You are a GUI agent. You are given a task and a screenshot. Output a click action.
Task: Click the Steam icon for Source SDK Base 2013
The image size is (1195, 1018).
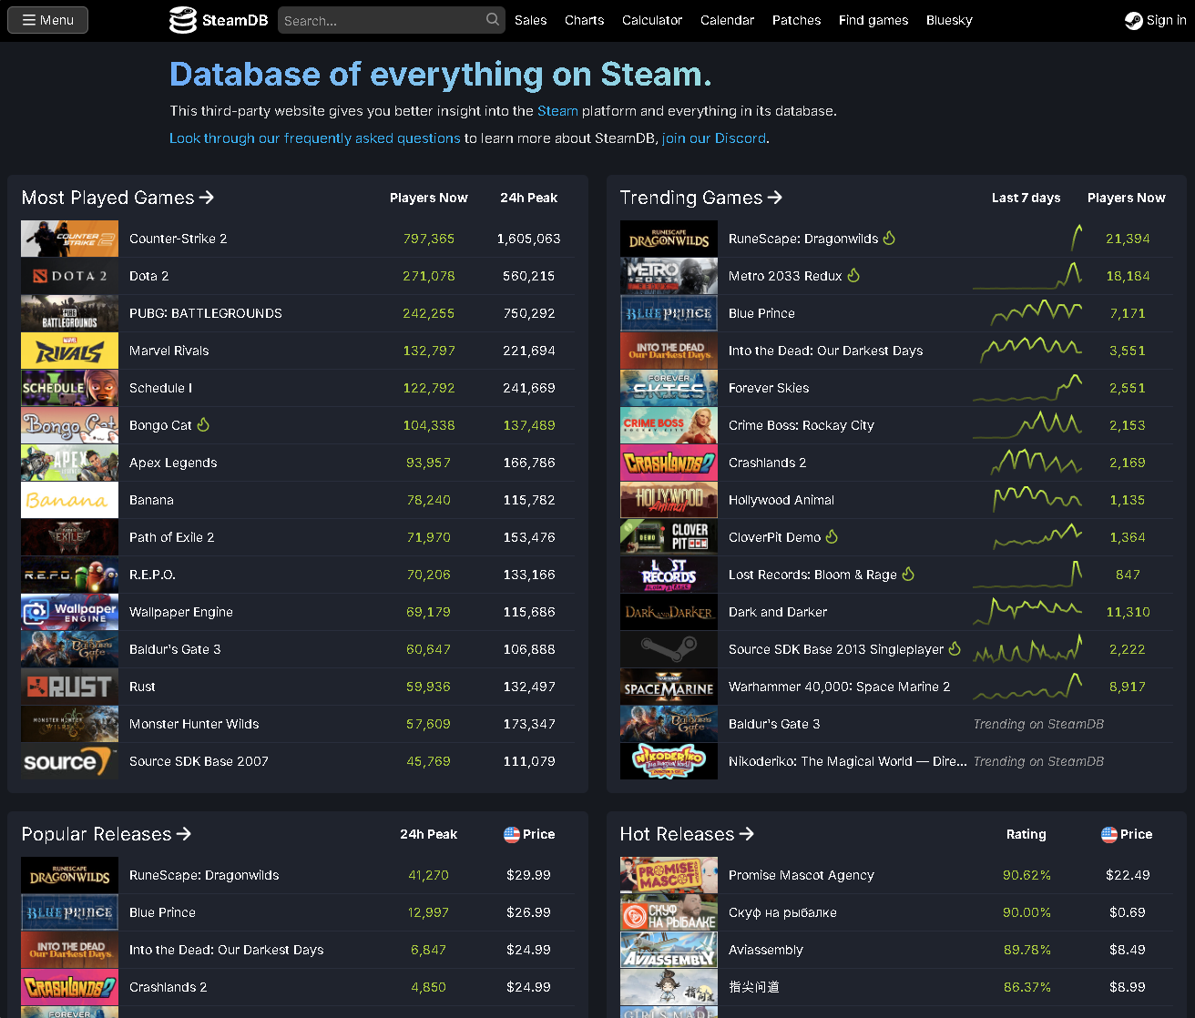tap(669, 648)
